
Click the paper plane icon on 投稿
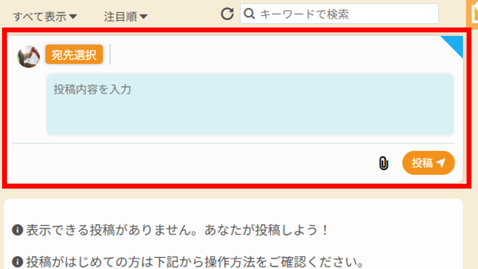click(x=441, y=163)
